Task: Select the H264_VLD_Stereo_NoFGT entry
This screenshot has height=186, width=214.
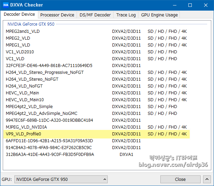Action: click(96, 79)
